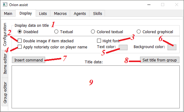Screen dimensions: 184x112
Task: Switch to the Main tab
Action: [x=8, y=13]
